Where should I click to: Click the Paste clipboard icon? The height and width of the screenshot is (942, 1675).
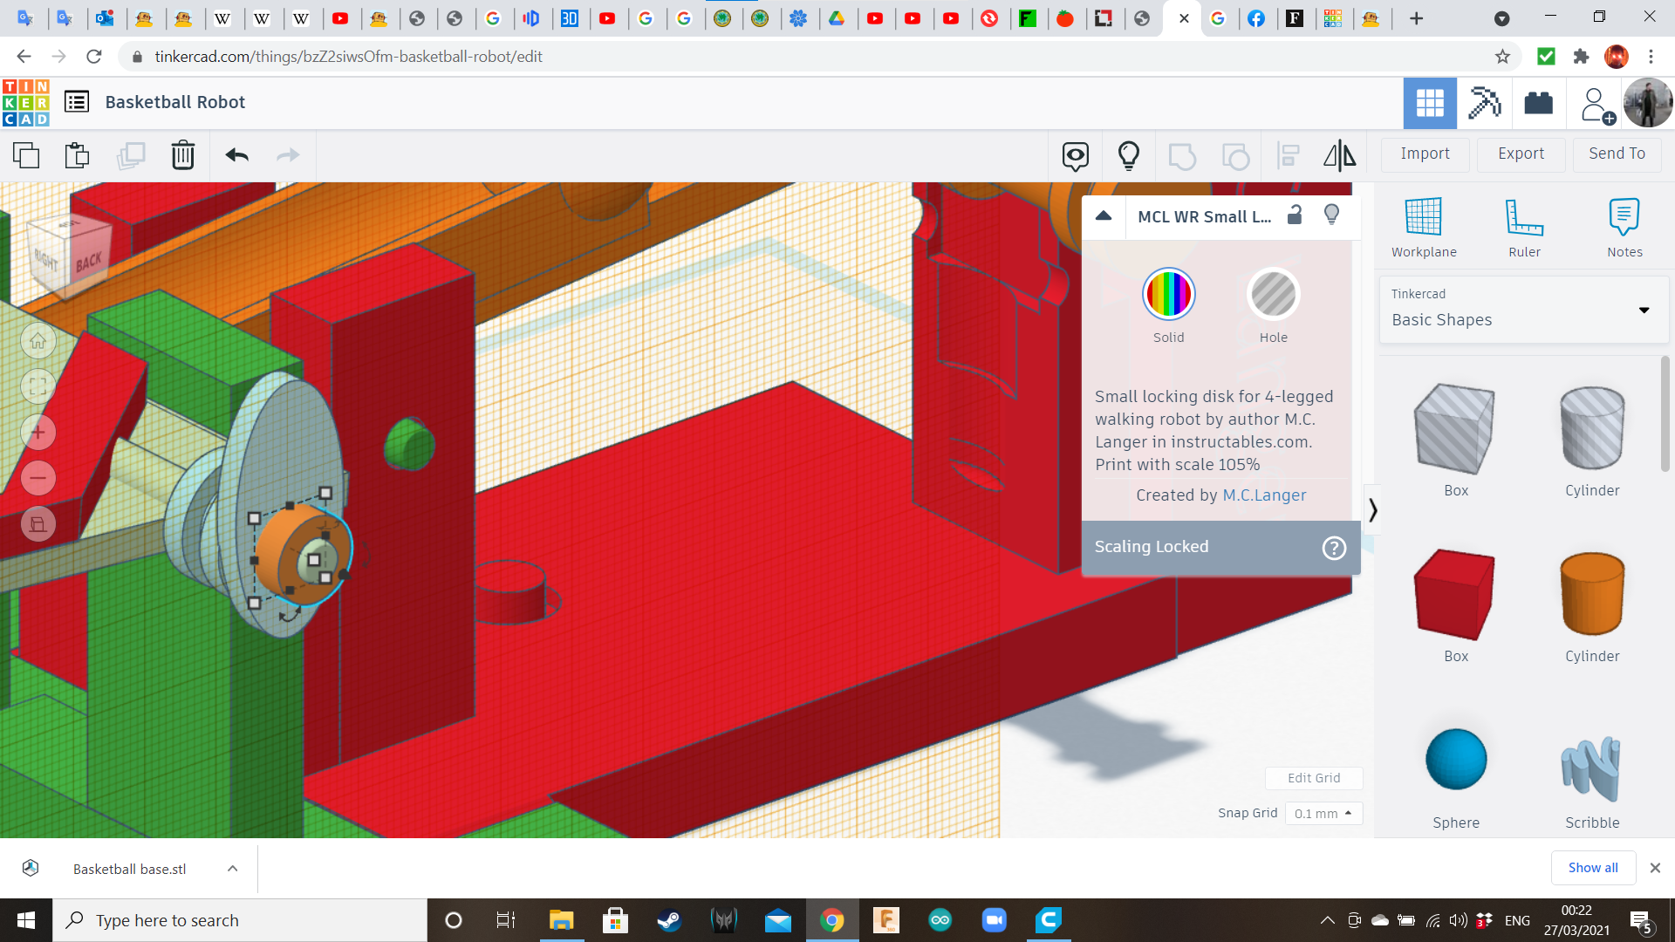pyautogui.click(x=77, y=155)
